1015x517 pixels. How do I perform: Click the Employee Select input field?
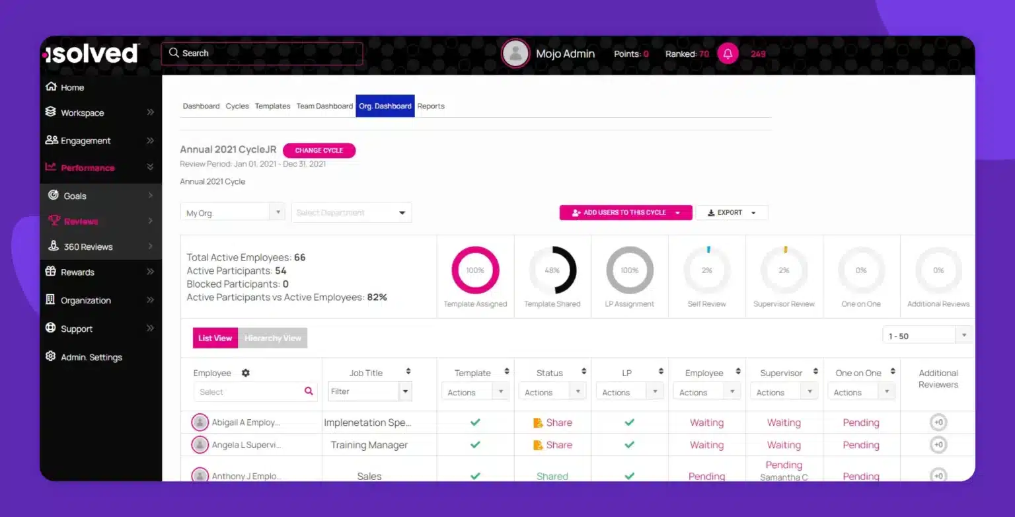255,391
